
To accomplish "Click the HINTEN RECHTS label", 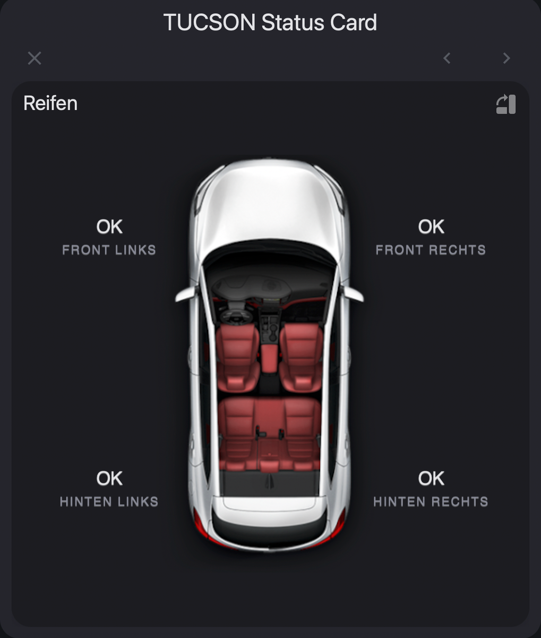I will [x=431, y=501].
